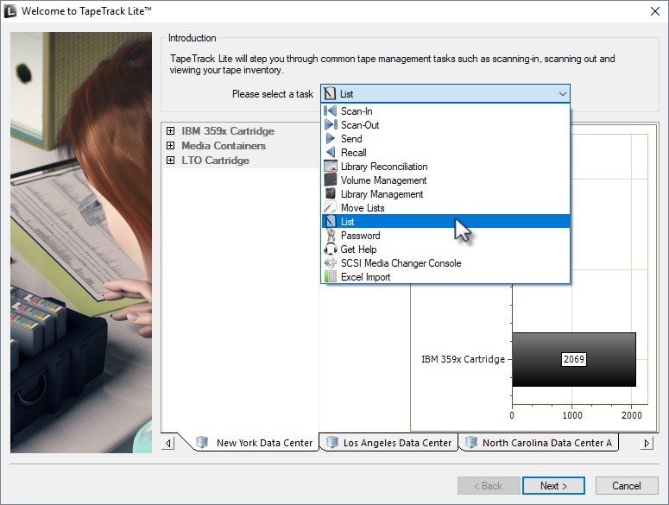Image resolution: width=669 pixels, height=505 pixels.
Task: Click the Send play-arrow icon
Action: point(331,139)
